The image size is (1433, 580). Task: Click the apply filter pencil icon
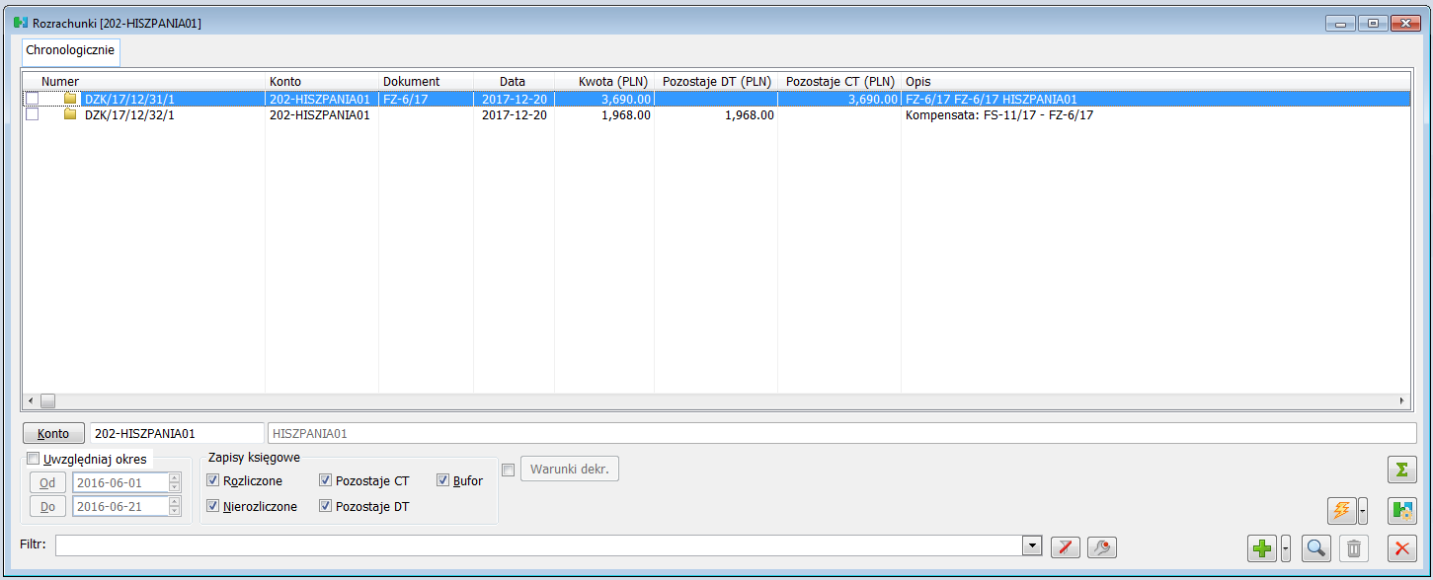[x=1065, y=547]
